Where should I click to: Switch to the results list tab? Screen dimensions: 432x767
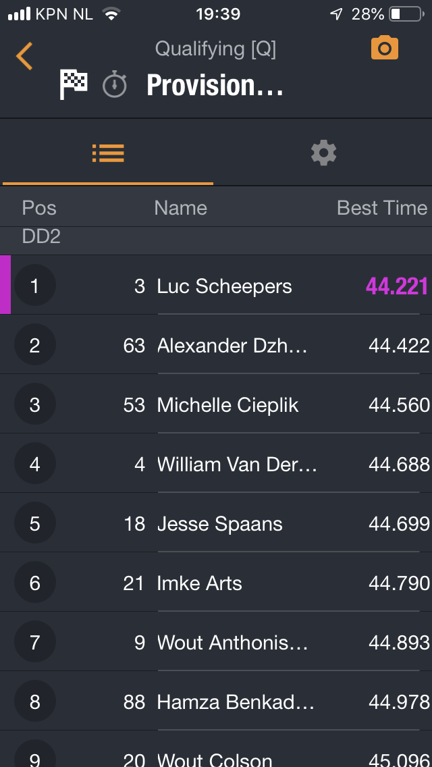[108, 154]
